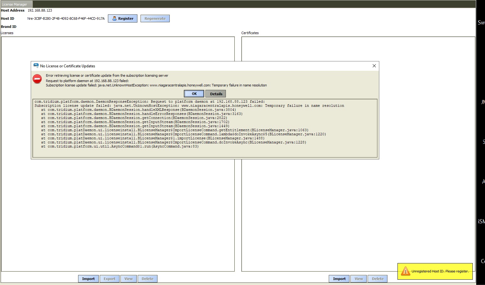Screen dimensions: 485x285
Task: Click Delete below the Certificates list
Action: 378,279
